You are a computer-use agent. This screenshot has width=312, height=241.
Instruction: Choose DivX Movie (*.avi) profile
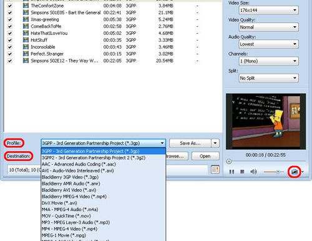[104, 203]
